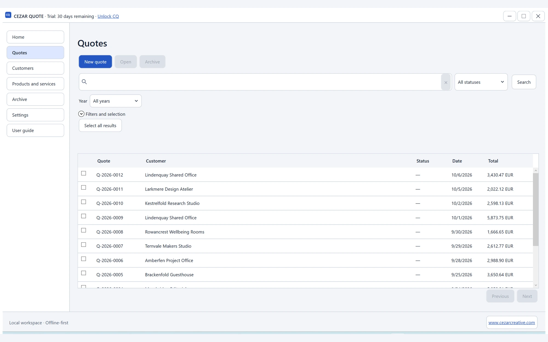Click Kestrelfold Research Studio customer cell
Image resolution: width=548 pixels, height=342 pixels.
(172, 203)
